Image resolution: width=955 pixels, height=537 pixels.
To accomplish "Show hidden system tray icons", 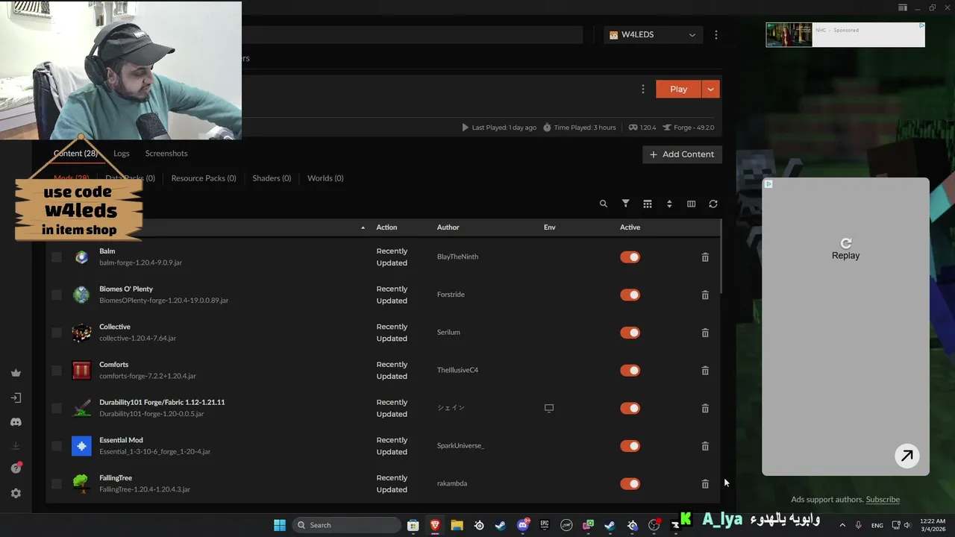I will pos(842,525).
